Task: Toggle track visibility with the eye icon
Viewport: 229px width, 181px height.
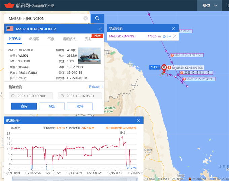Action: coord(164,36)
